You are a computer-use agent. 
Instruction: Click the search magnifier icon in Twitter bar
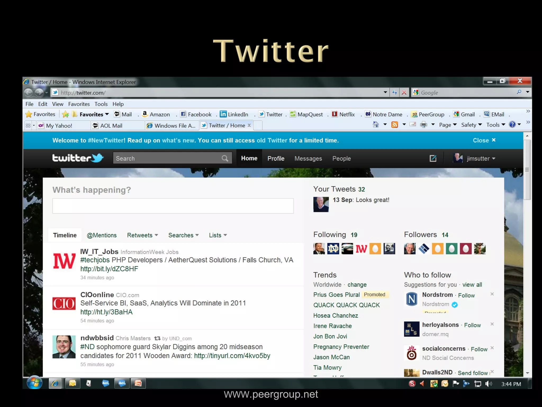pyautogui.click(x=225, y=158)
